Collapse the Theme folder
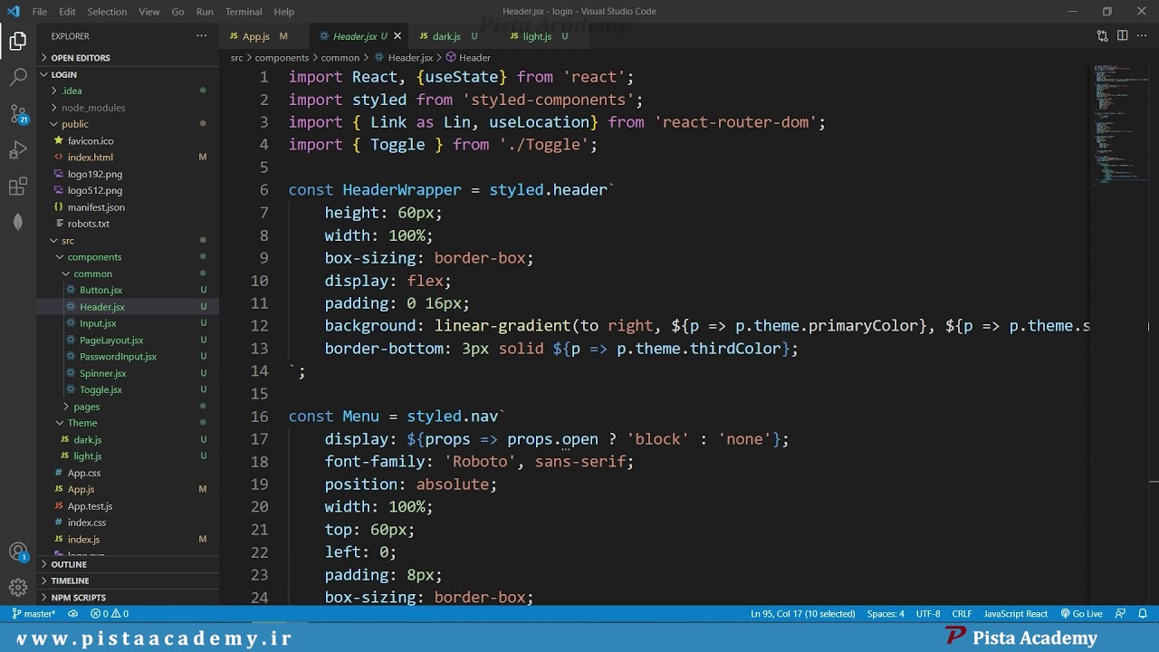Screen dimensions: 1159x652 (x=128, y=423)
